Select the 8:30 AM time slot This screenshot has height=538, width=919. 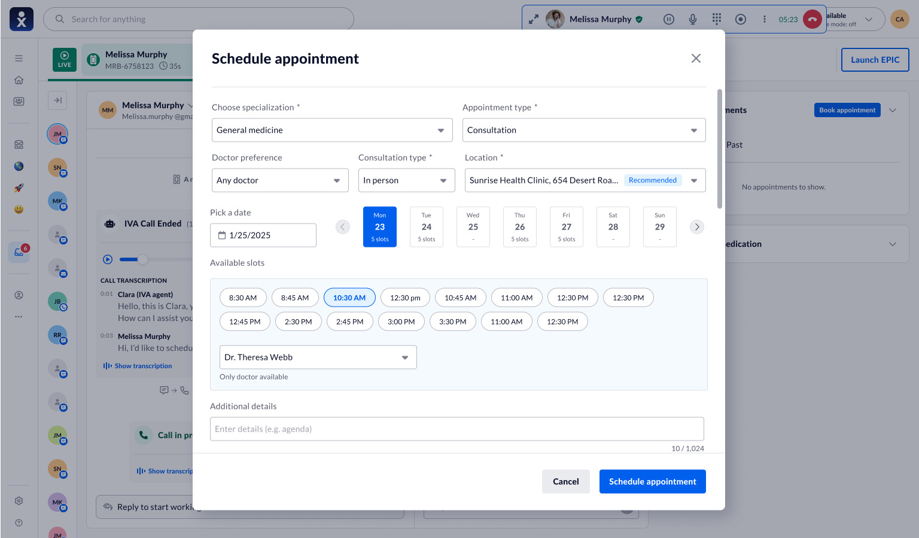243,298
